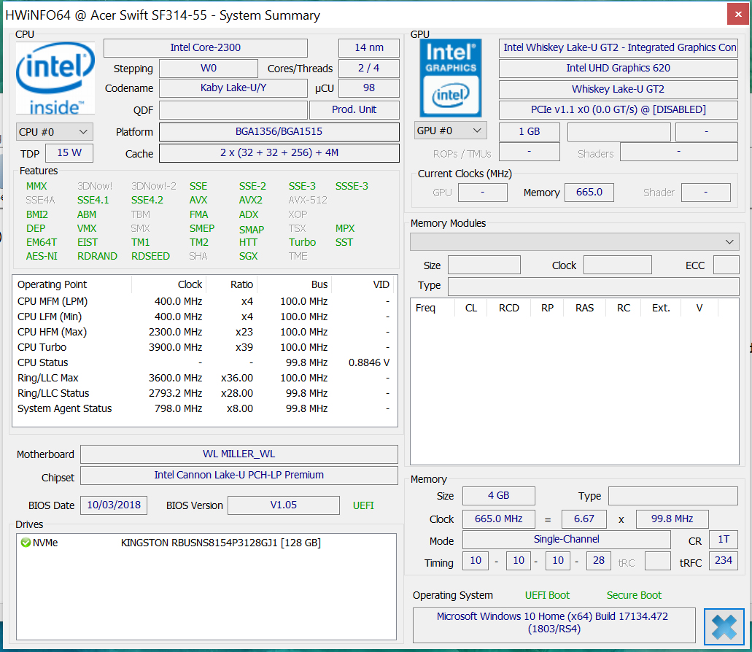Click the BIOS Version V1.05 field

point(284,505)
